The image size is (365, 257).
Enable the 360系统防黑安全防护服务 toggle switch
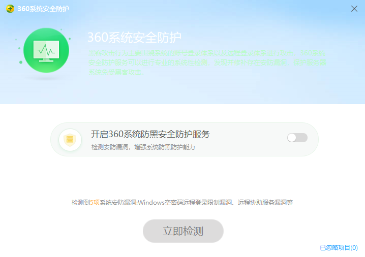point(297,138)
